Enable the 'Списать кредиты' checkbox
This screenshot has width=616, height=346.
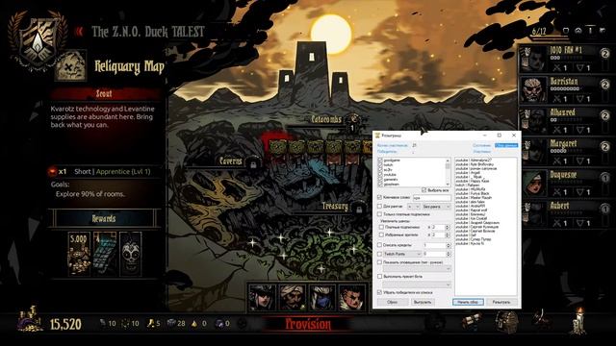click(x=379, y=245)
